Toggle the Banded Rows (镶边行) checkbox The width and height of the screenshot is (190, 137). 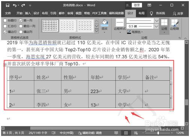point(5,32)
